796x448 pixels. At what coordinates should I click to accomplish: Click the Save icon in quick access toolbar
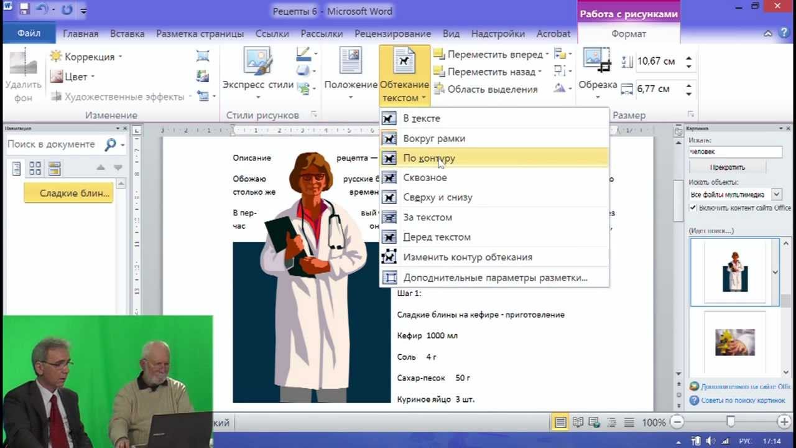24,10
